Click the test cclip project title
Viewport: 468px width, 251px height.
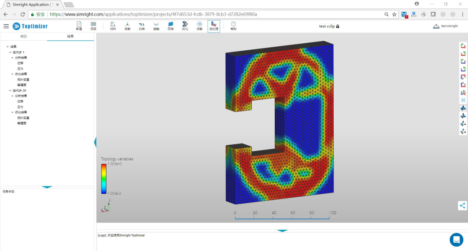click(329, 26)
